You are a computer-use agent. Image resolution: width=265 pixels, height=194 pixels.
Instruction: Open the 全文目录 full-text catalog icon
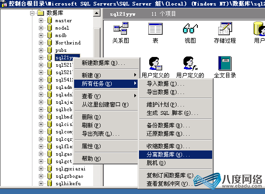point(225,63)
